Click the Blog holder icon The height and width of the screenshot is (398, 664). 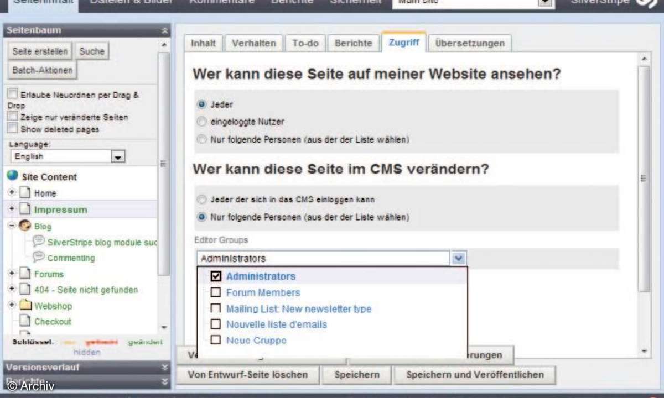[x=25, y=226]
